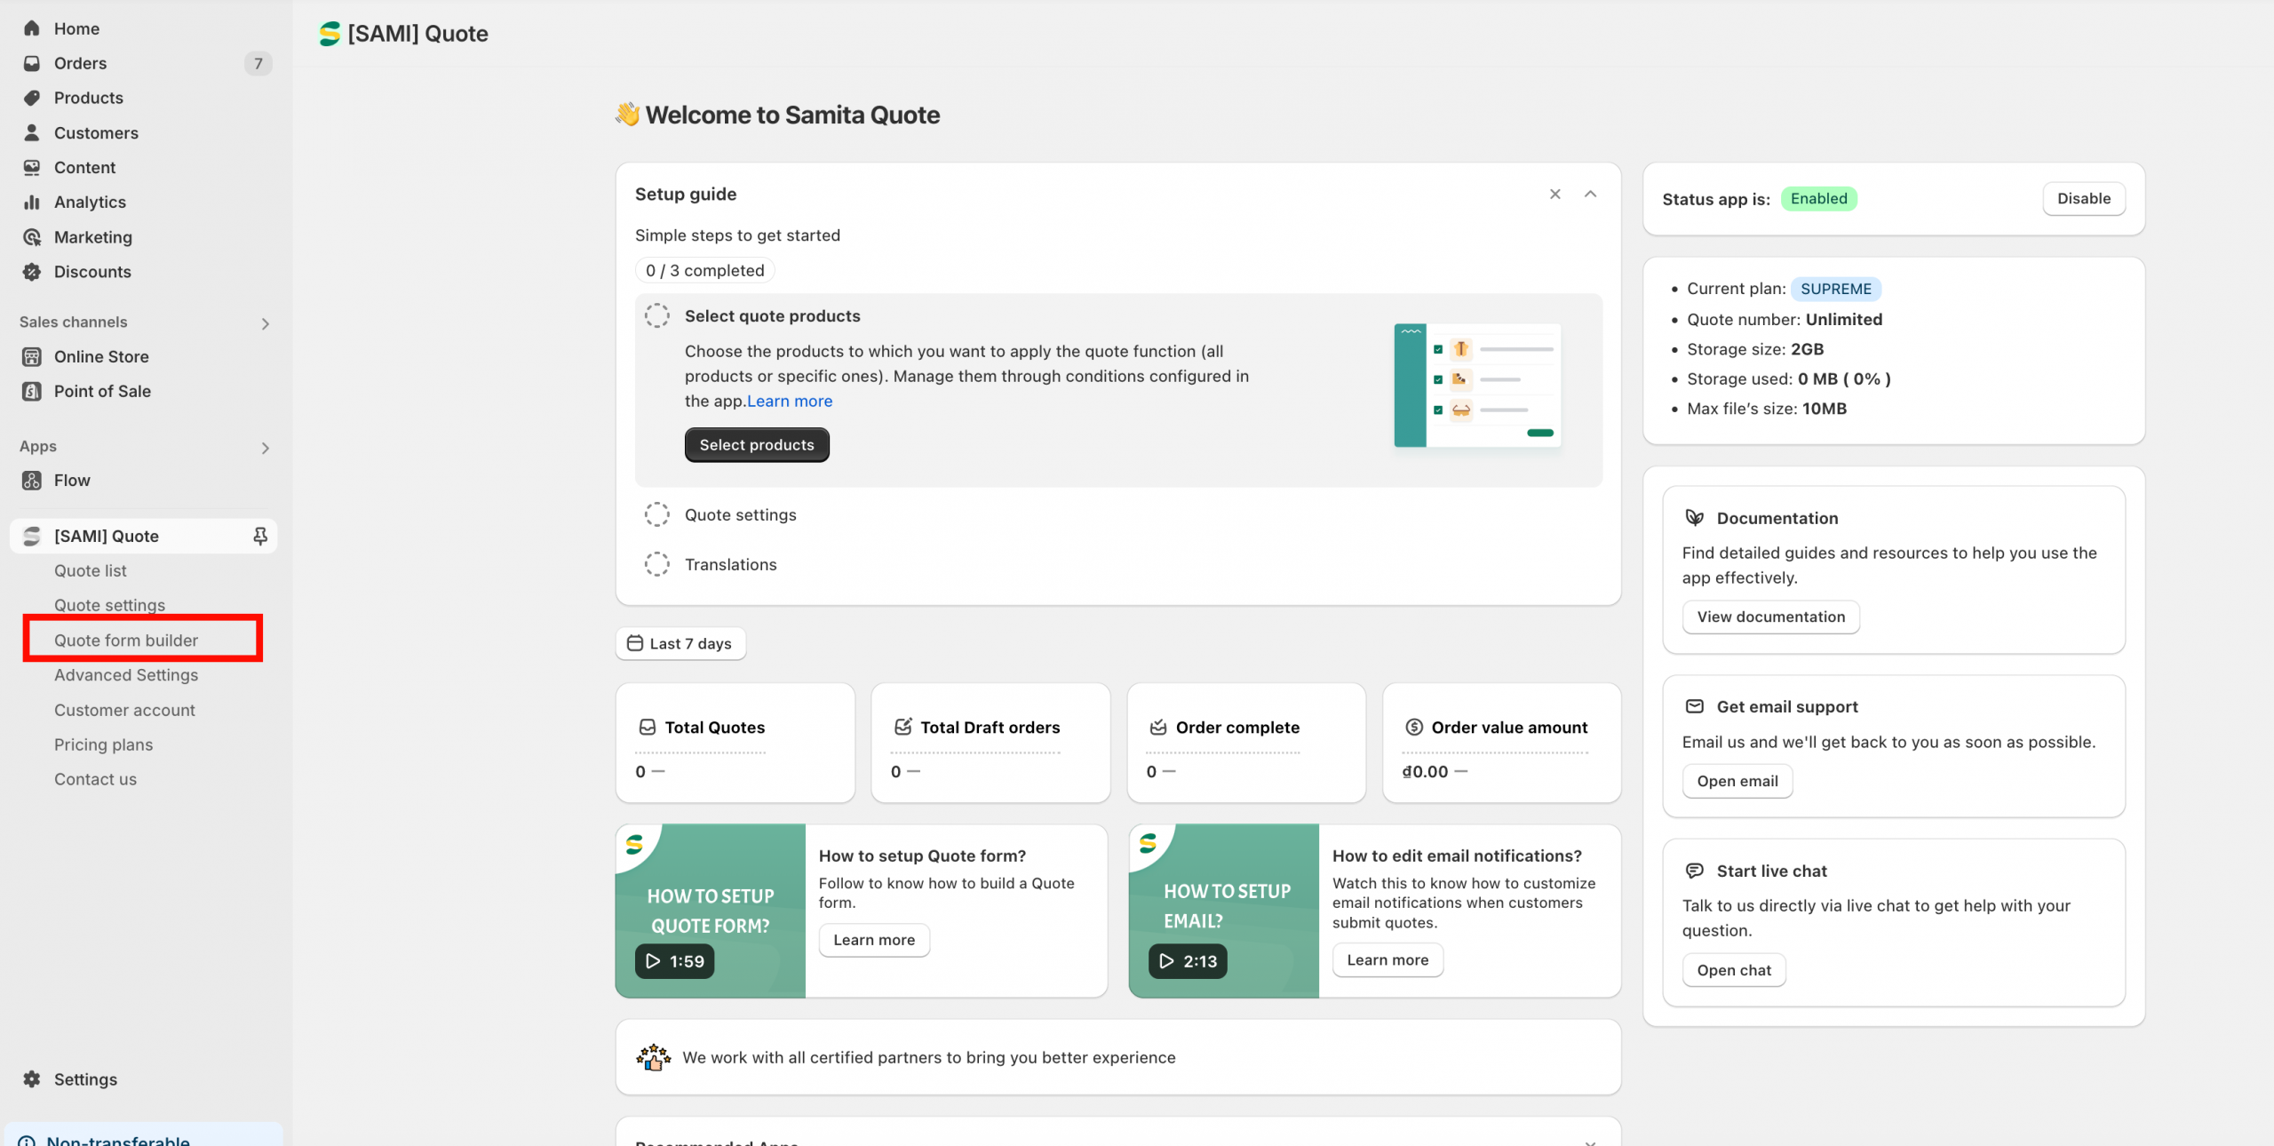Disable the app status
This screenshot has width=2274, height=1146.
(x=2084, y=199)
